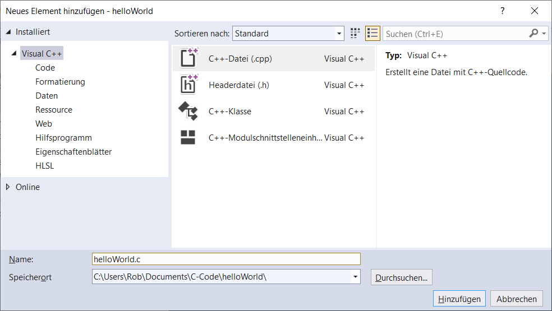Click the Abbrechen button
Image resolution: width=552 pixels, height=311 pixels.
[517, 299]
